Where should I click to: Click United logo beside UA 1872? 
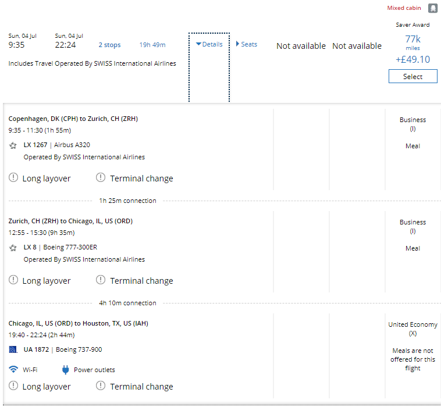pyautogui.click(x=13, y=350)
